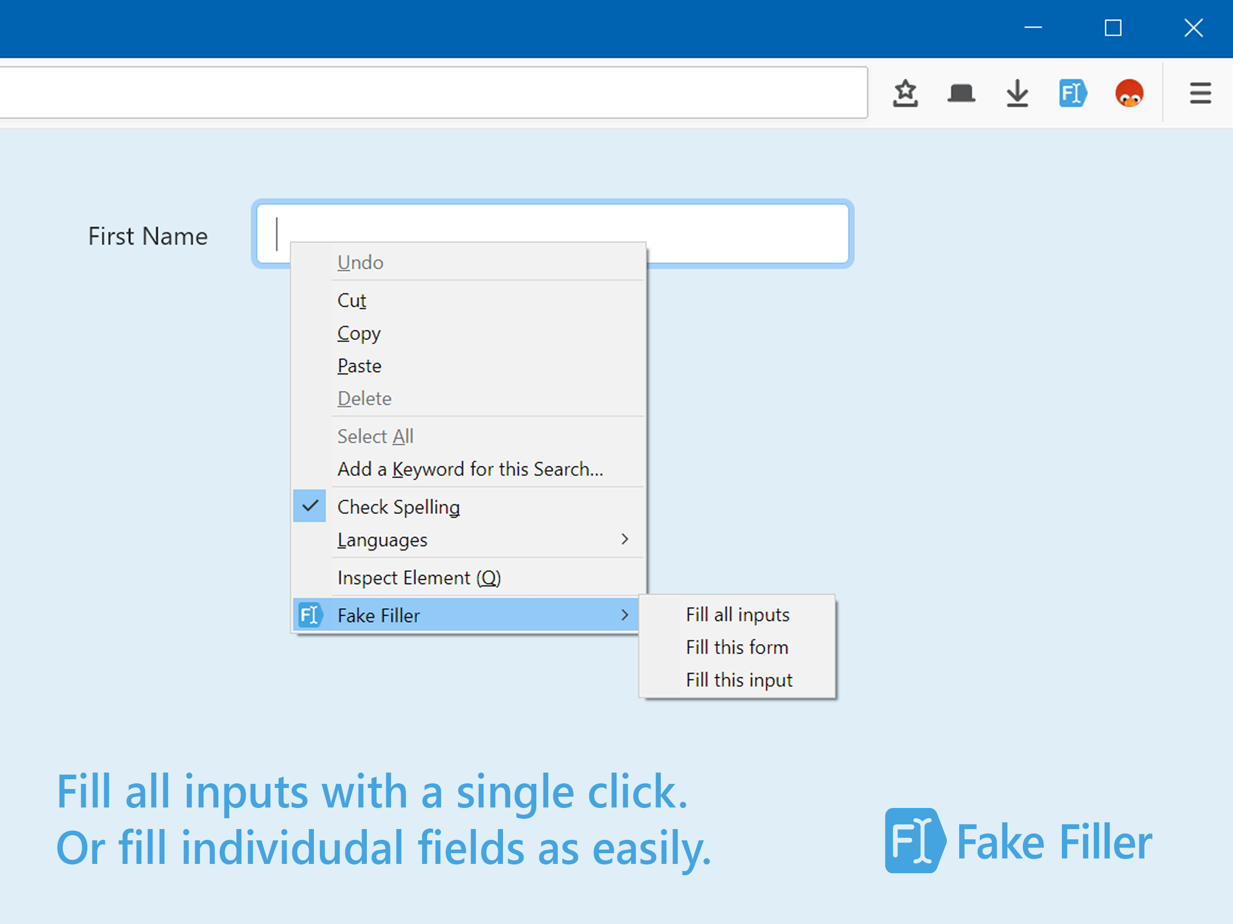Expand the Languages submenu
This screenshot has width=1233, height=924.
382,539
